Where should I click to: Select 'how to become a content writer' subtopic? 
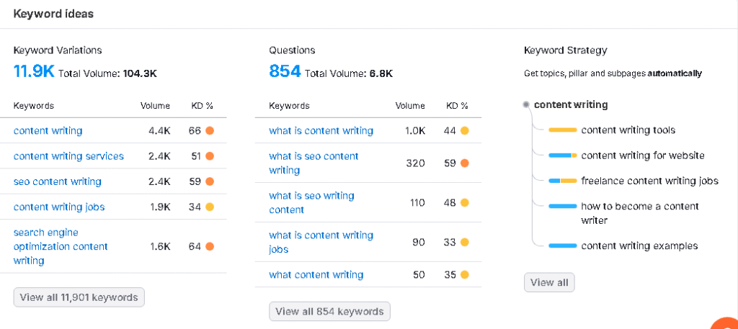point(640,213)
